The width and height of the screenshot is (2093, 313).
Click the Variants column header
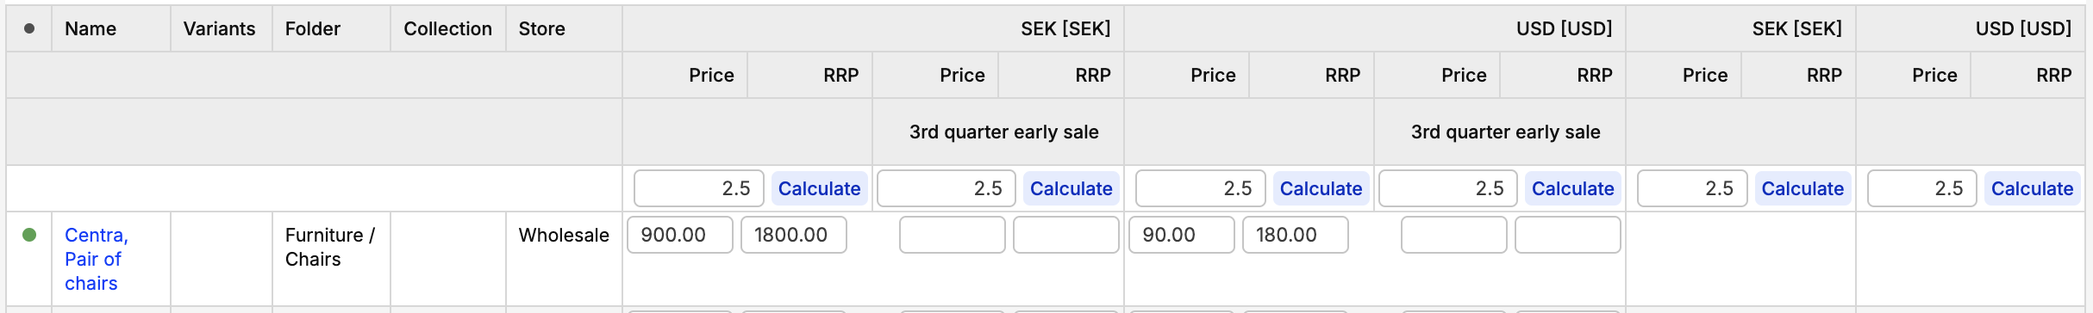point(219,28)
